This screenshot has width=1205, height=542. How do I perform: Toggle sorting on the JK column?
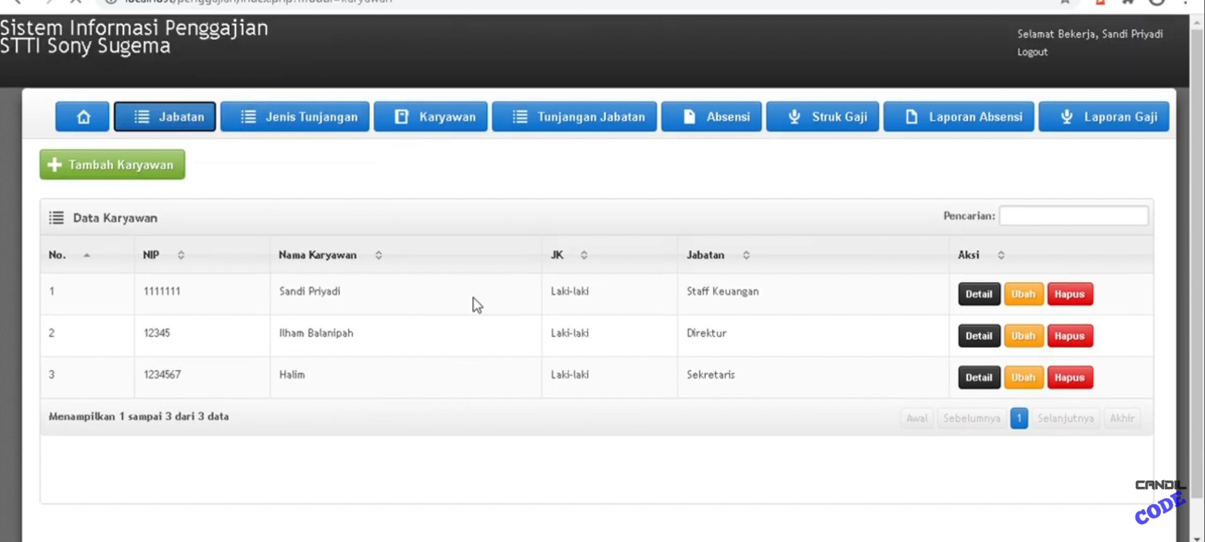tap(584, 255)
